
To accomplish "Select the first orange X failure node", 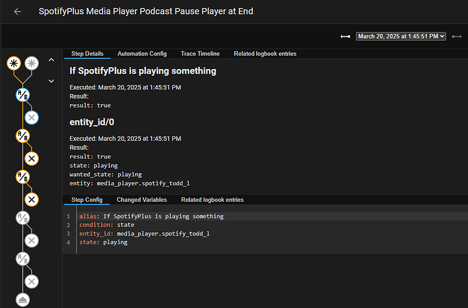I will pyautogui.click(x=32, y=158).
